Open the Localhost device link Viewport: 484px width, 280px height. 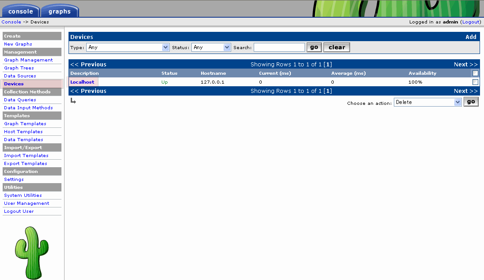click(82, 82)
